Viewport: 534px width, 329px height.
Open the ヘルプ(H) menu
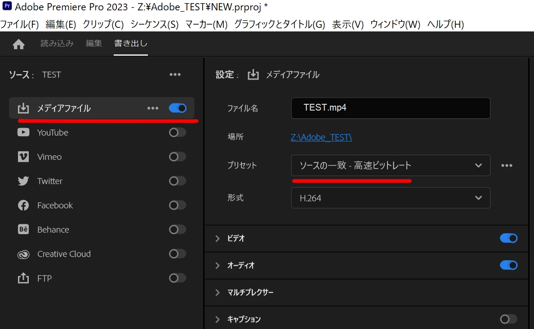click(445, 24)
